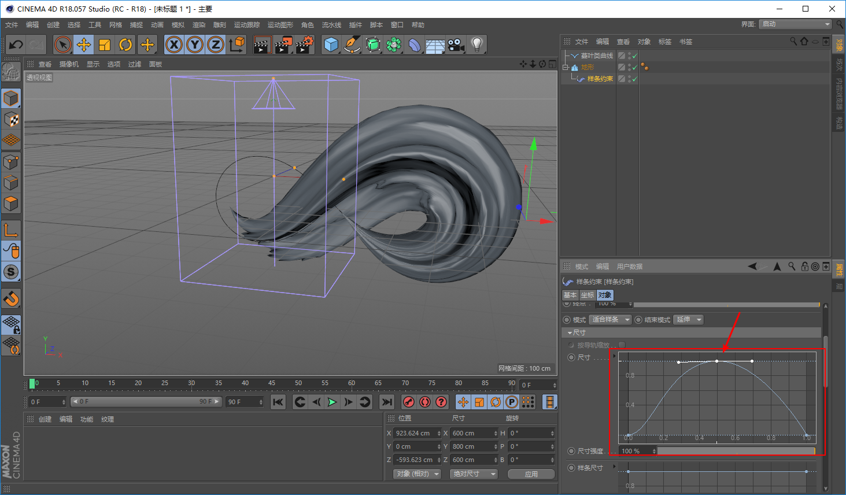Click the position X field 923.624 cm

416,433
